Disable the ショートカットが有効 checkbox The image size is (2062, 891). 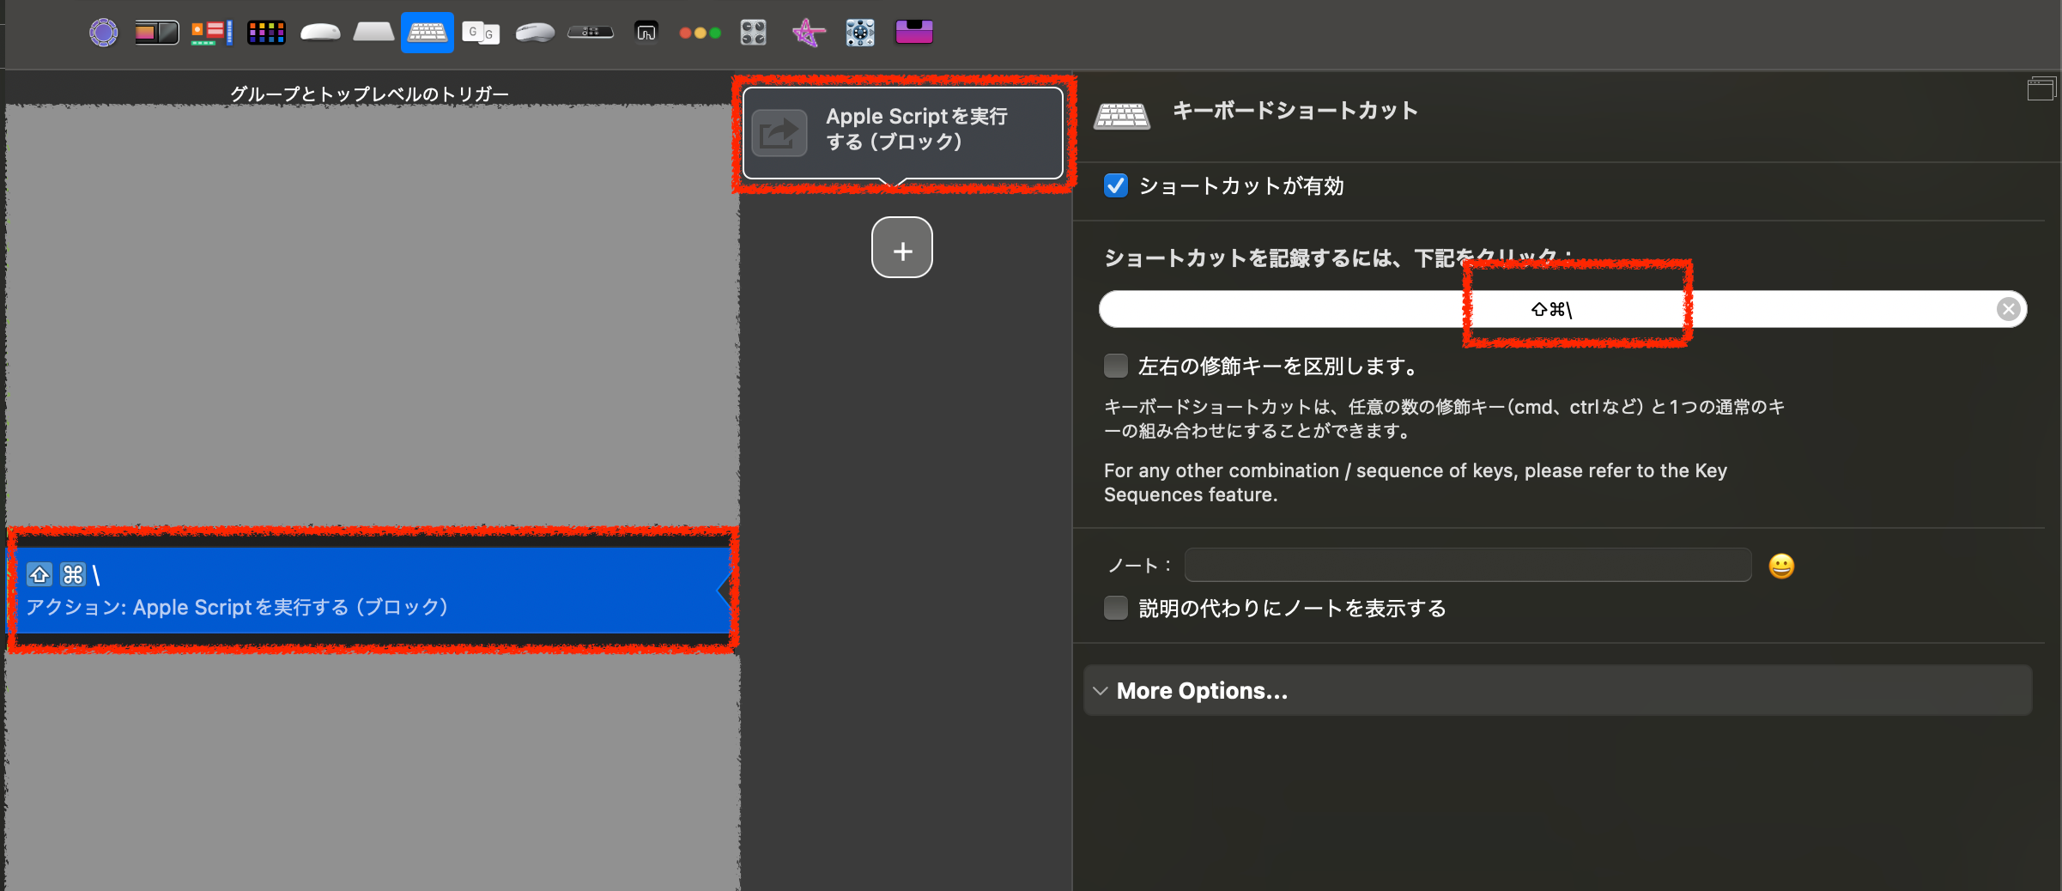click(x=1115, y=185)
